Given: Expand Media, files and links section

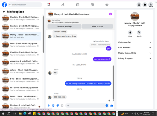Looking at the screenshot, I should pos(135,53).
